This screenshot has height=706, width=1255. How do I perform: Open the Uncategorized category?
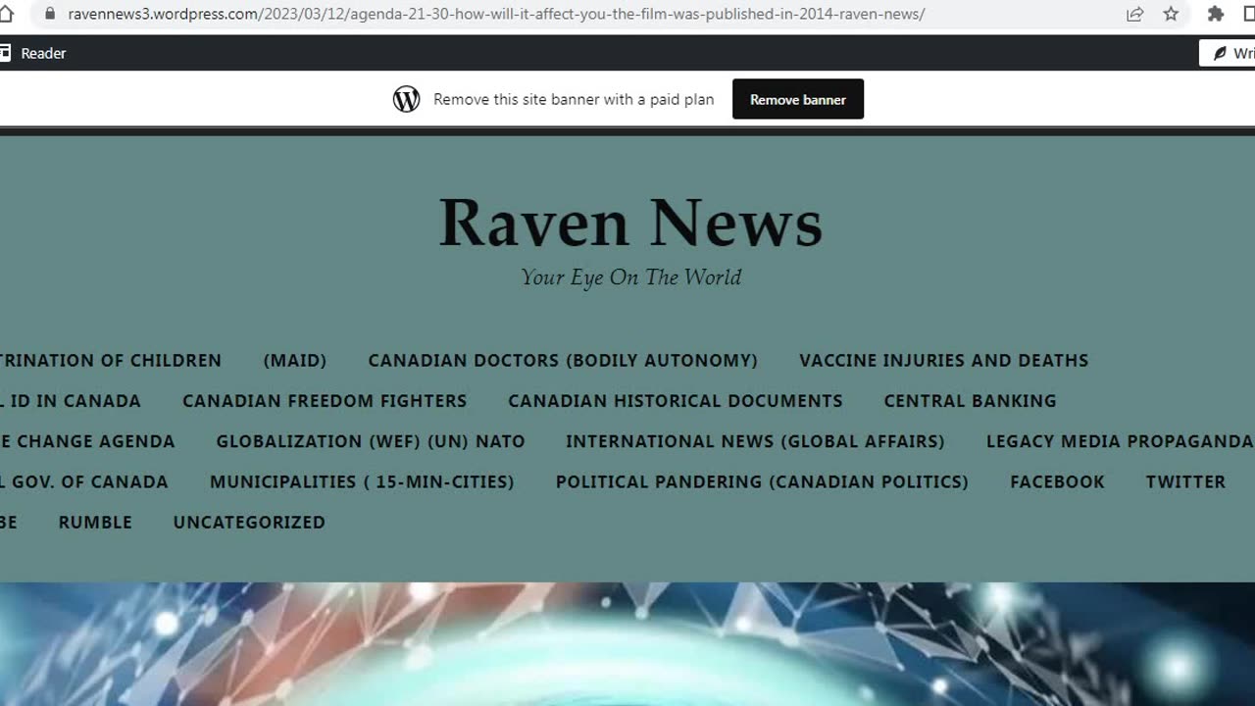249,522
